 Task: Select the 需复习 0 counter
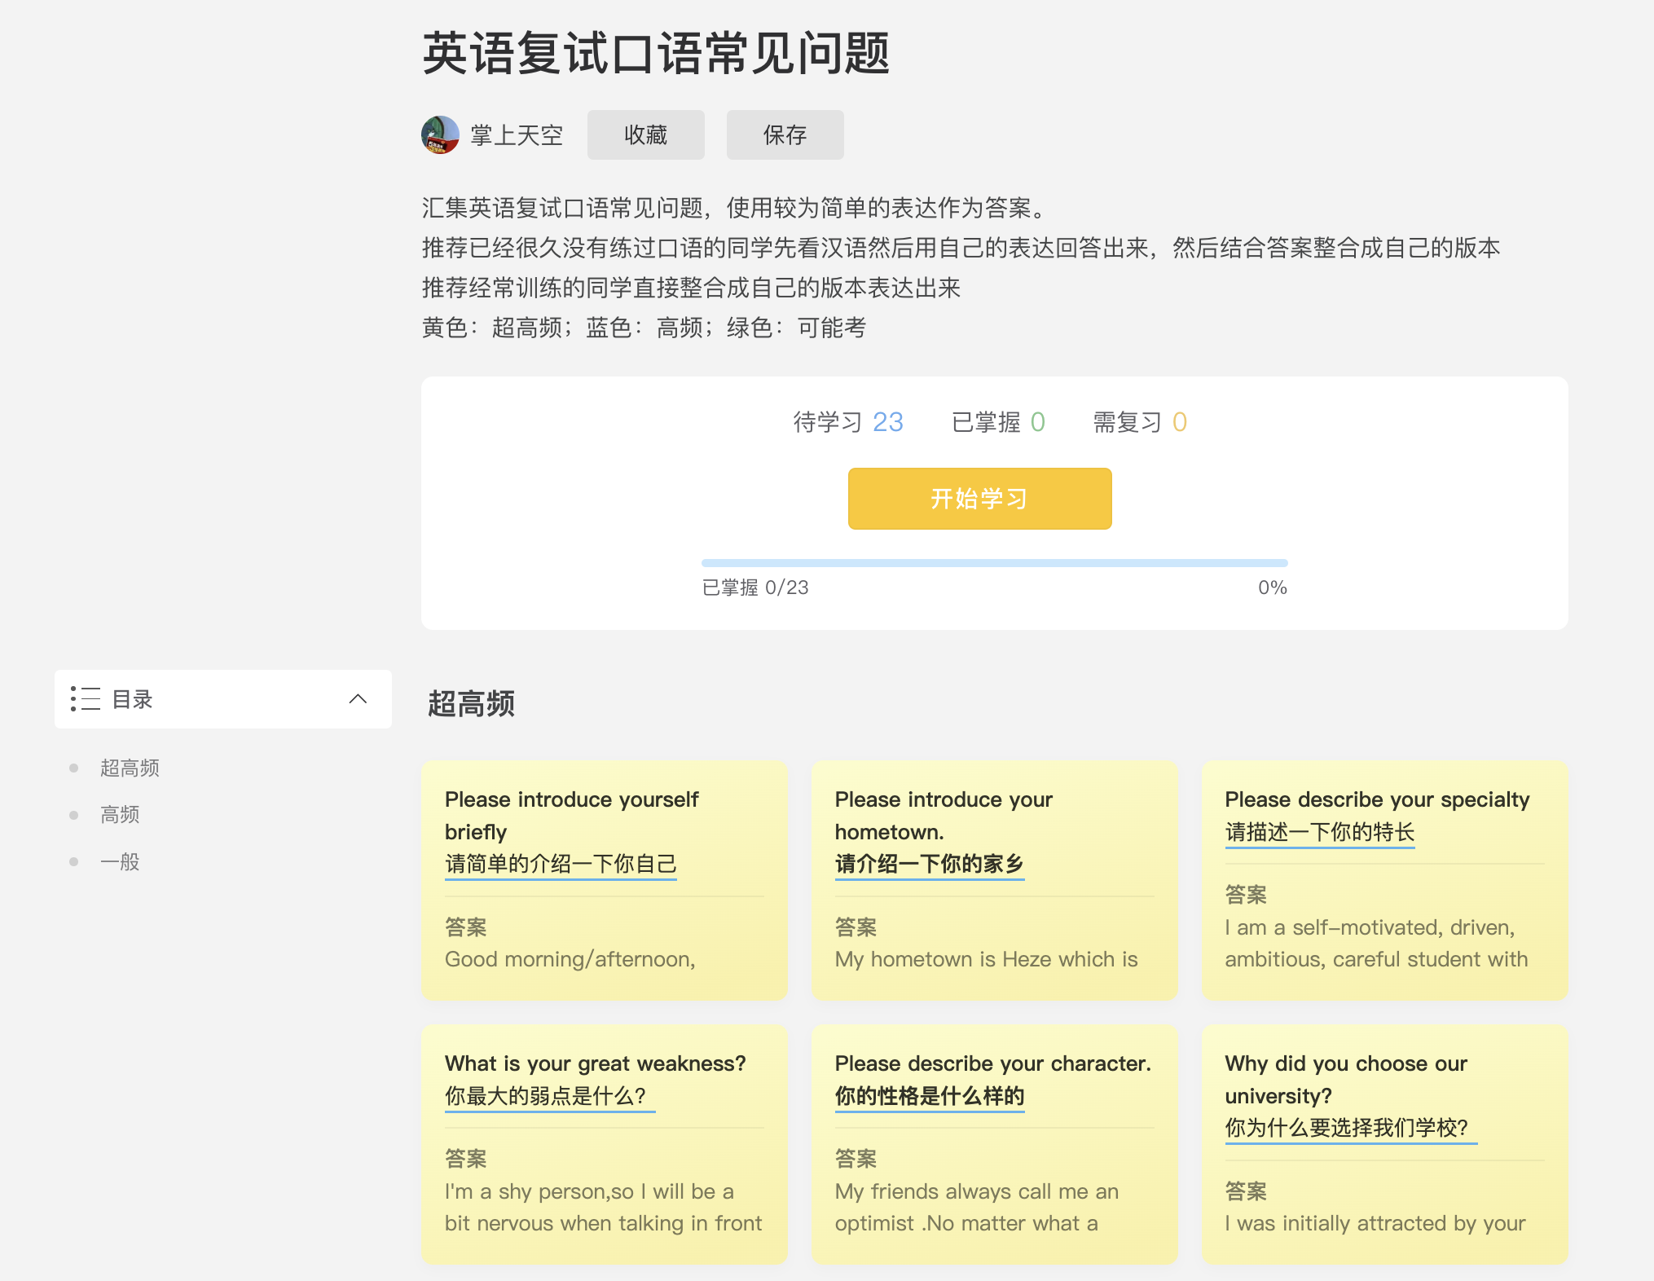(x=1139, y=422)
